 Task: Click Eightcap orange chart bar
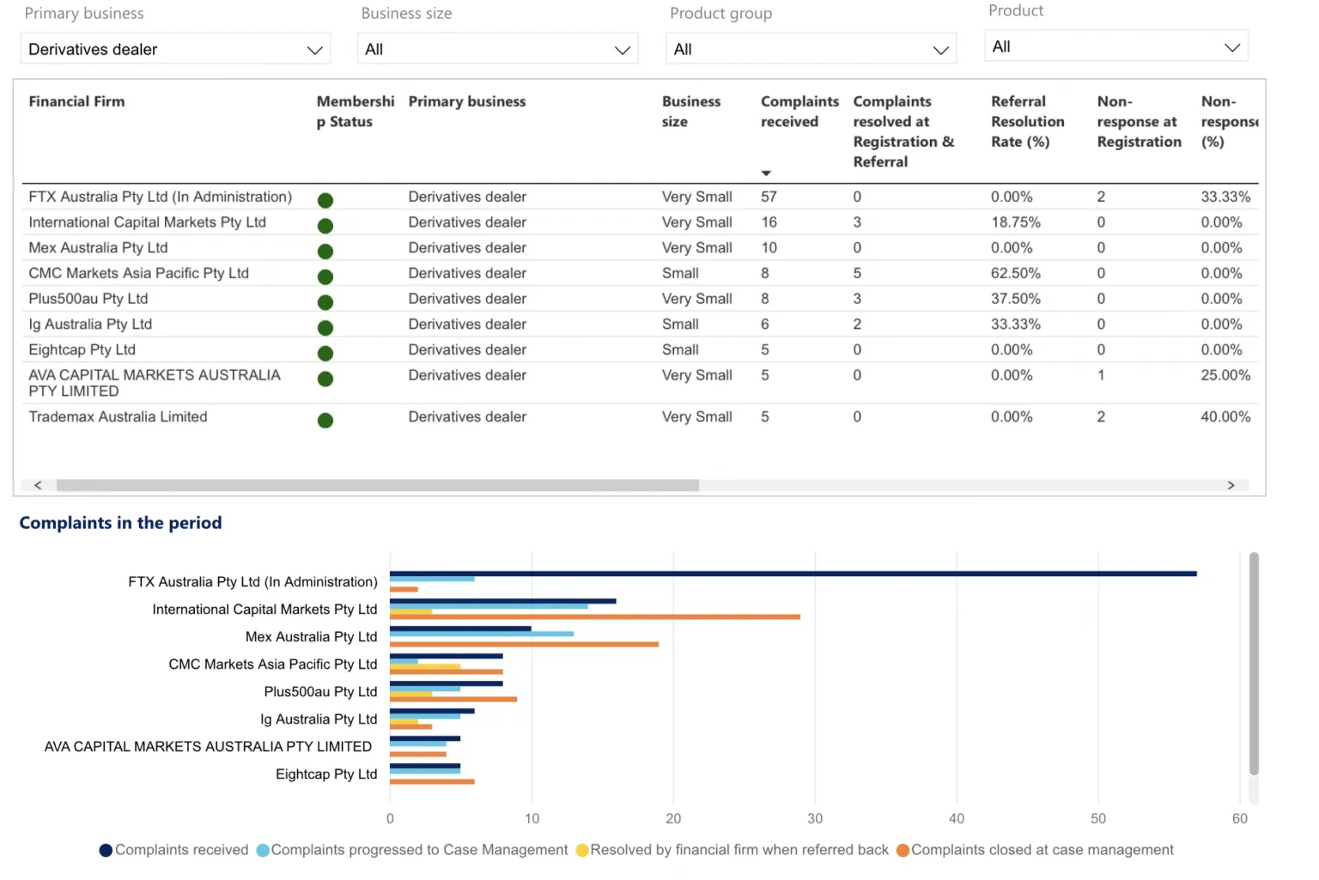432,781
